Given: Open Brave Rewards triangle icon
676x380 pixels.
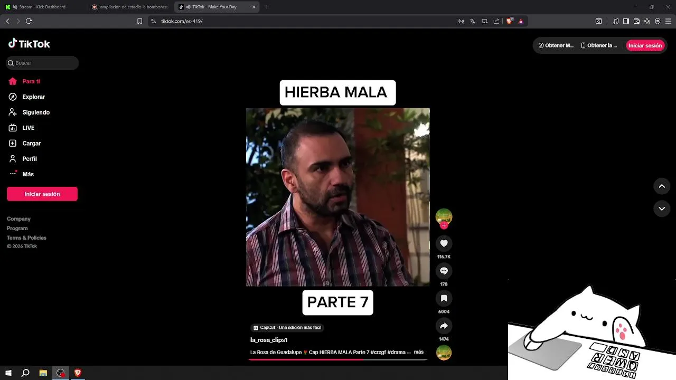Looking at the screenshot, I should [521, 21].
